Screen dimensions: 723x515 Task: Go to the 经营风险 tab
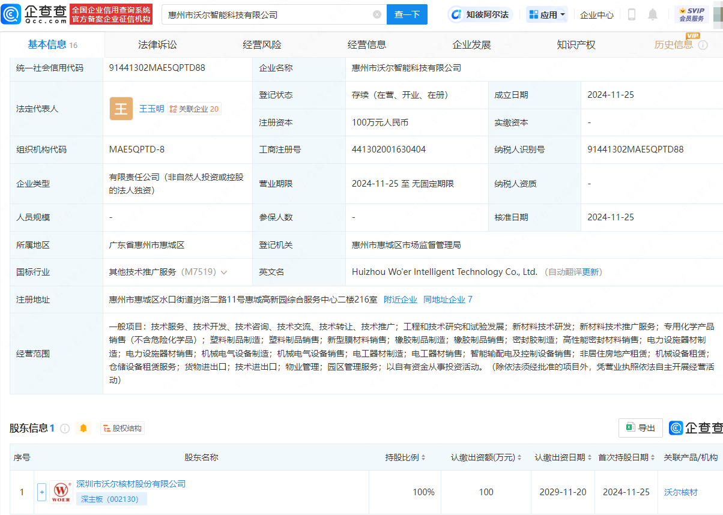(x=262, y=45)
